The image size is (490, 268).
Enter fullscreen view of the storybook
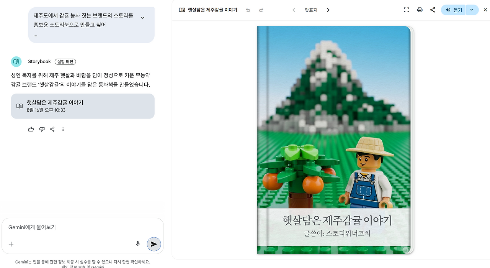click(407, 10)
